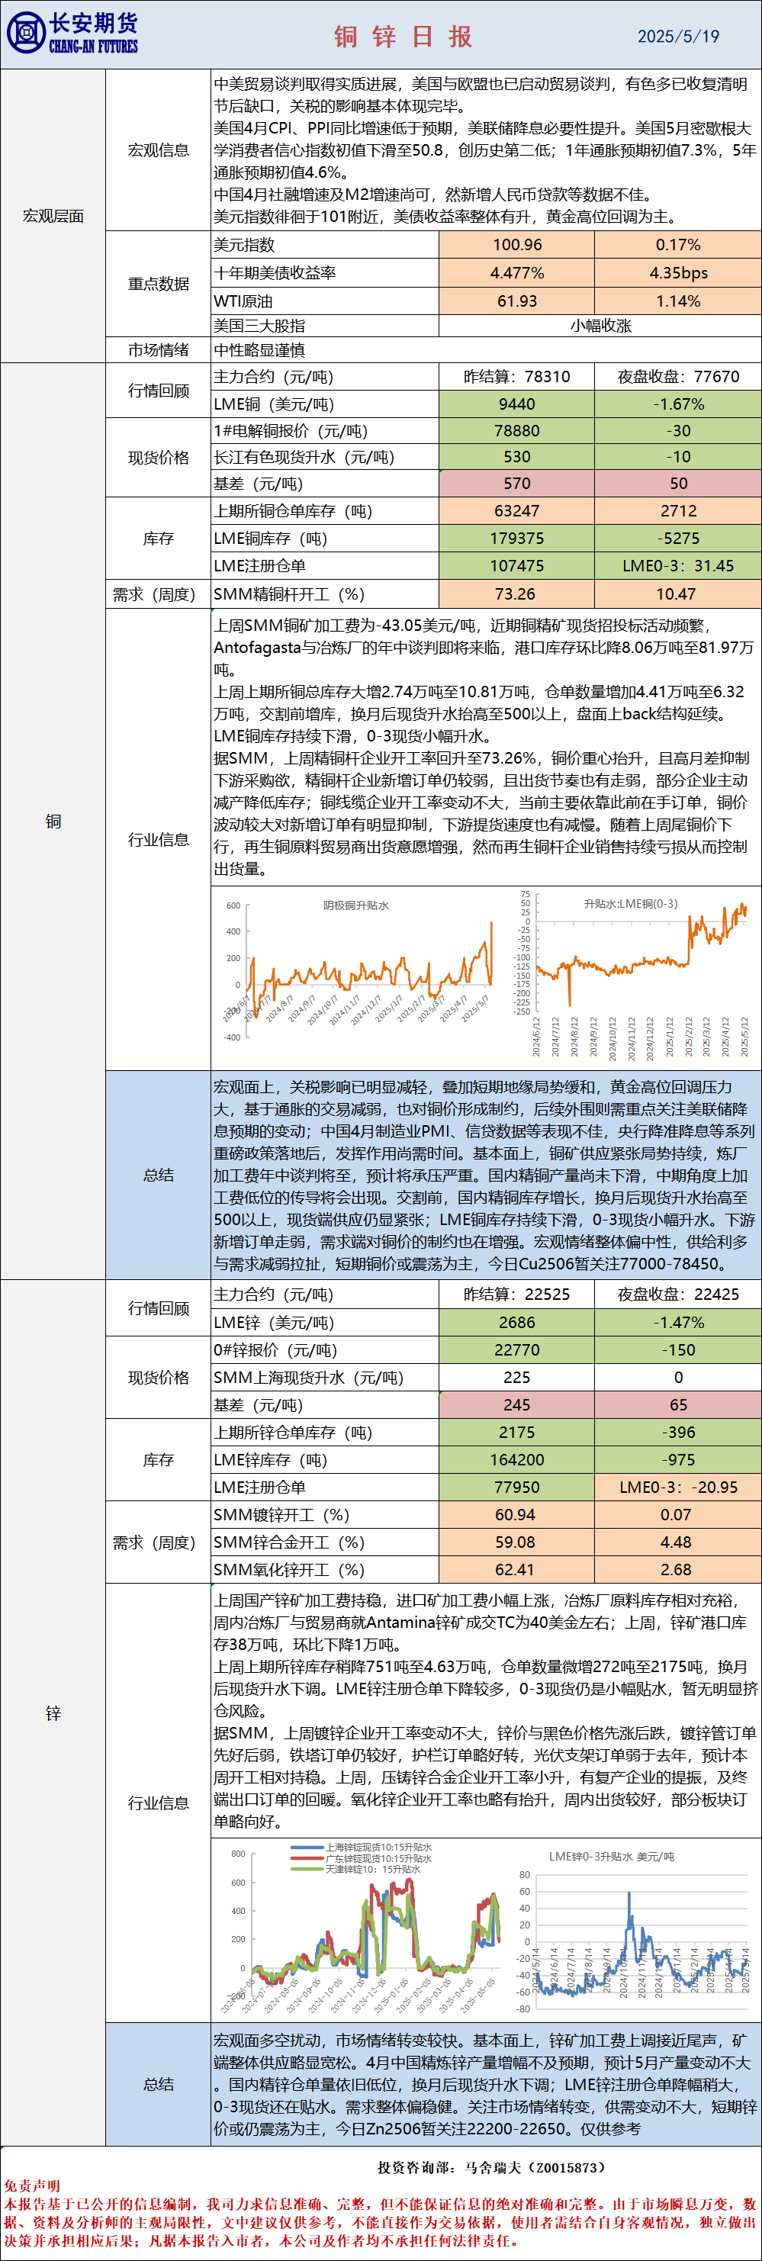Click the 4.35bps cell
This screenshot has height=2261, width=762.
coord(678,273)
